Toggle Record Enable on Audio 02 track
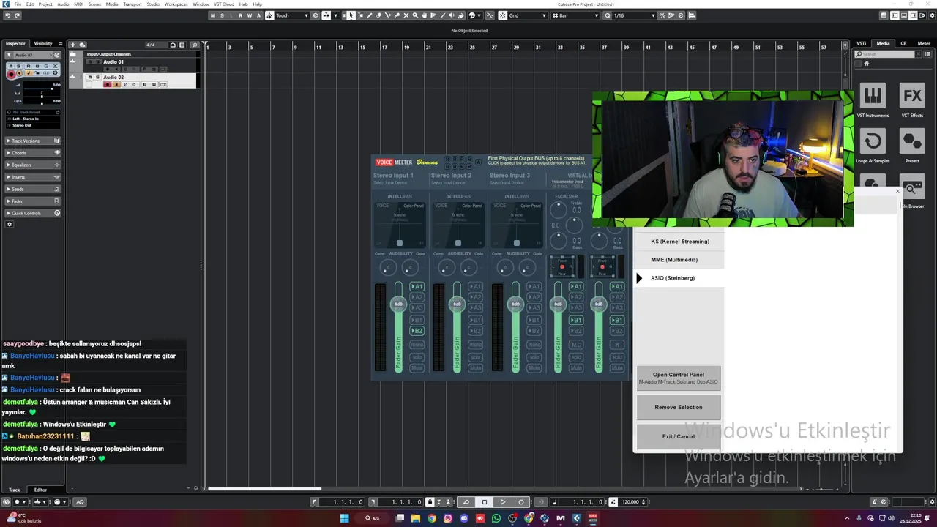The height and width of the screenshot is (527, 937). (x=107, y=84)
